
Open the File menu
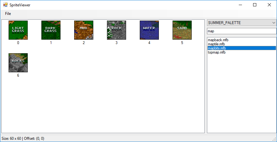[x=8, y=14]
